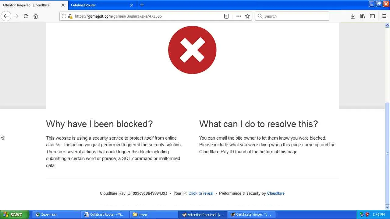This screenshot has width=390, height=219.
Task: Select the Attention Required Cloudflare tab
Action: tap(34, 5)
